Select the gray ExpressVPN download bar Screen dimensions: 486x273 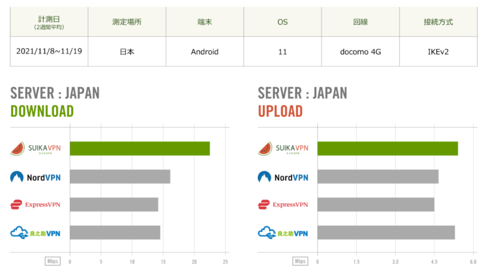point(114,205)
